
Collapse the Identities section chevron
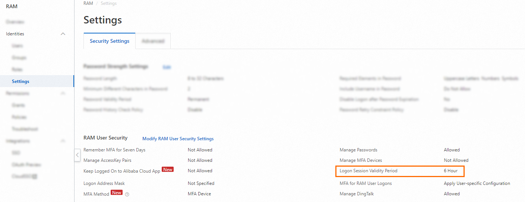pos(63,34)
